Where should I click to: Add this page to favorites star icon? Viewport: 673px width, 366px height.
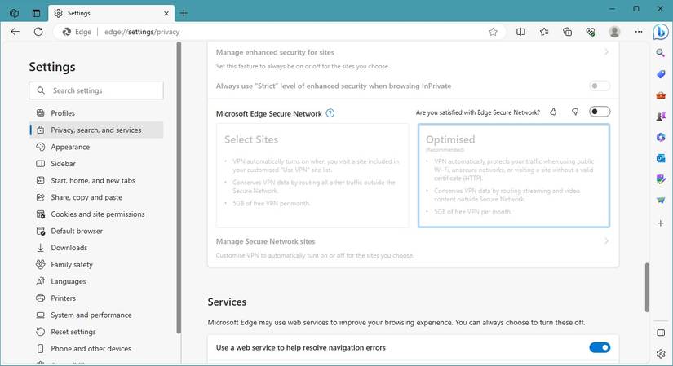pyautogui.click(x=493, y=32)
